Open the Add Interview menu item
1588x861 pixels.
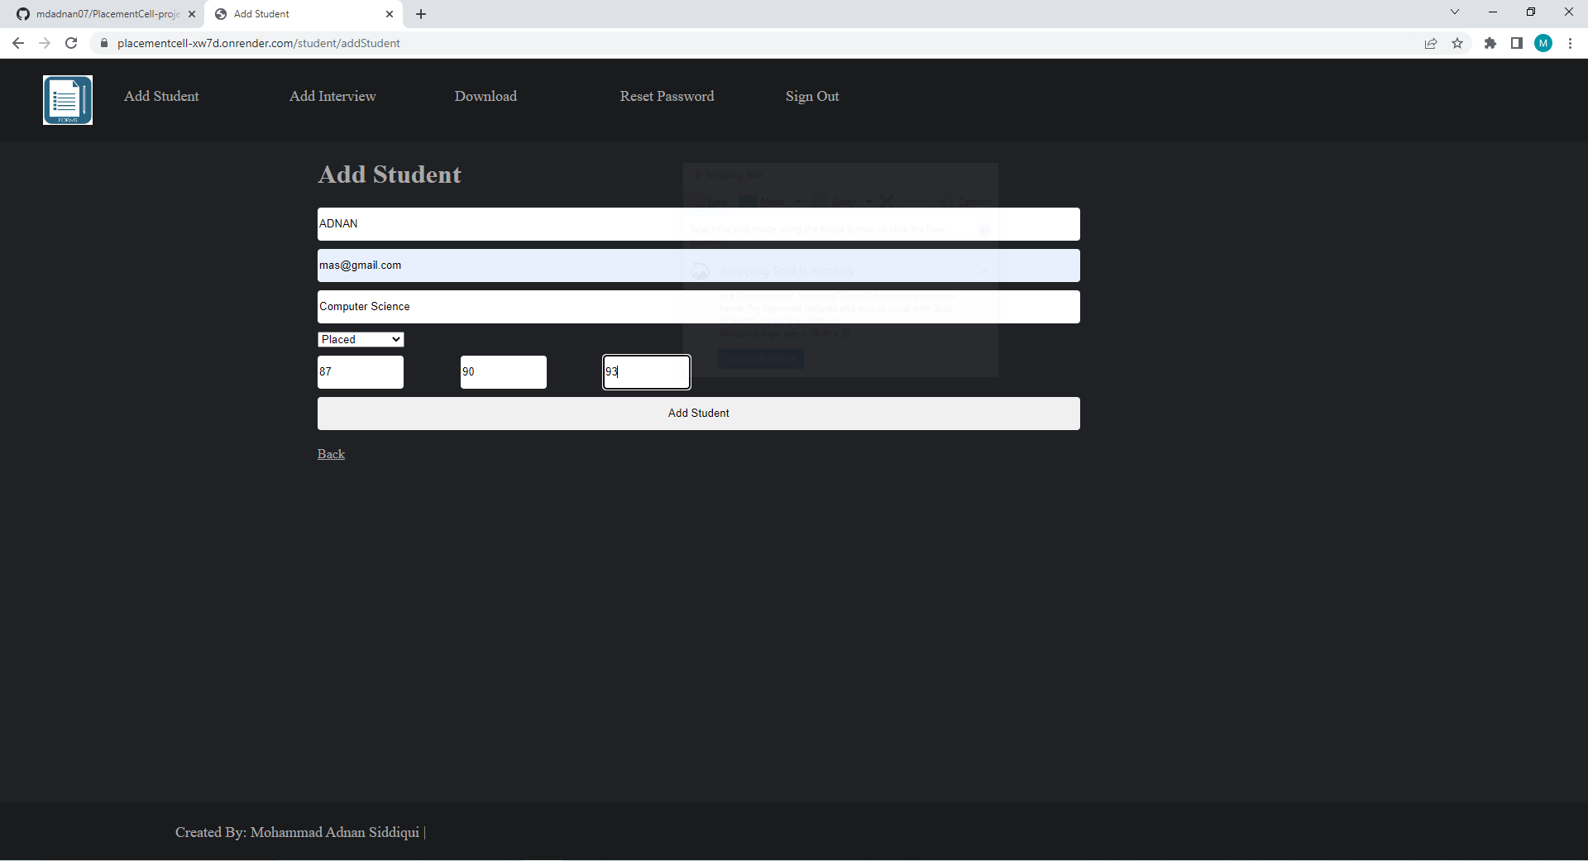click(x=332, y=96)
